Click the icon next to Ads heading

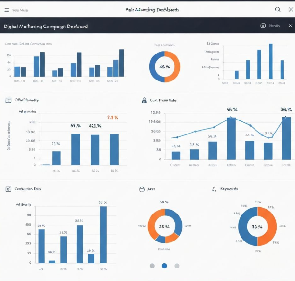(142, 189)
